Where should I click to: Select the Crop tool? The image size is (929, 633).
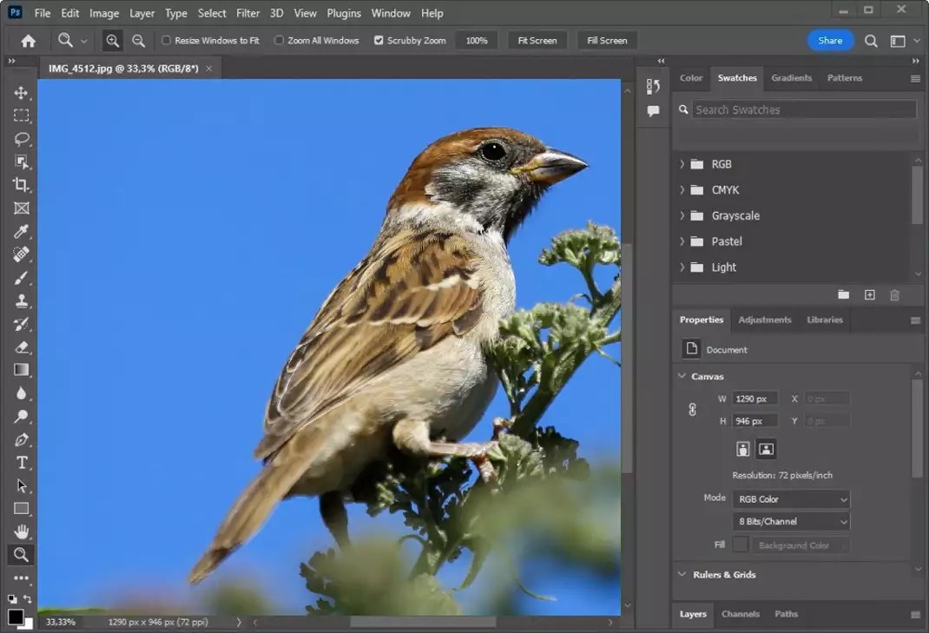click(x=22, y=185)
